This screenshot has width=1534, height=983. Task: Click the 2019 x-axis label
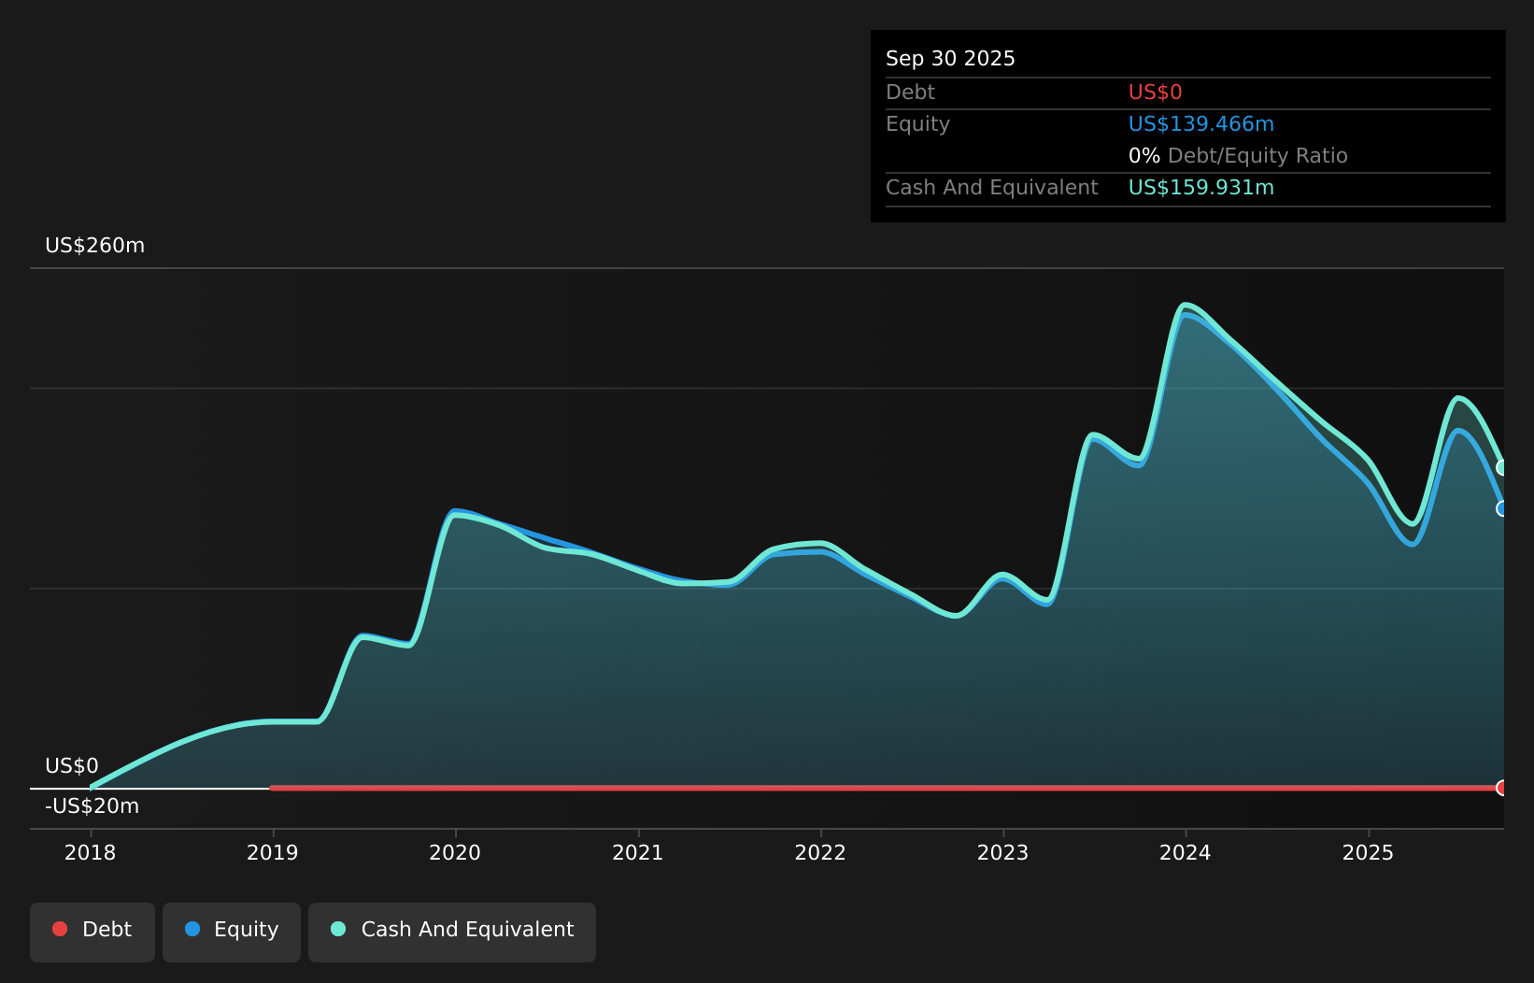tap(273, 853)
